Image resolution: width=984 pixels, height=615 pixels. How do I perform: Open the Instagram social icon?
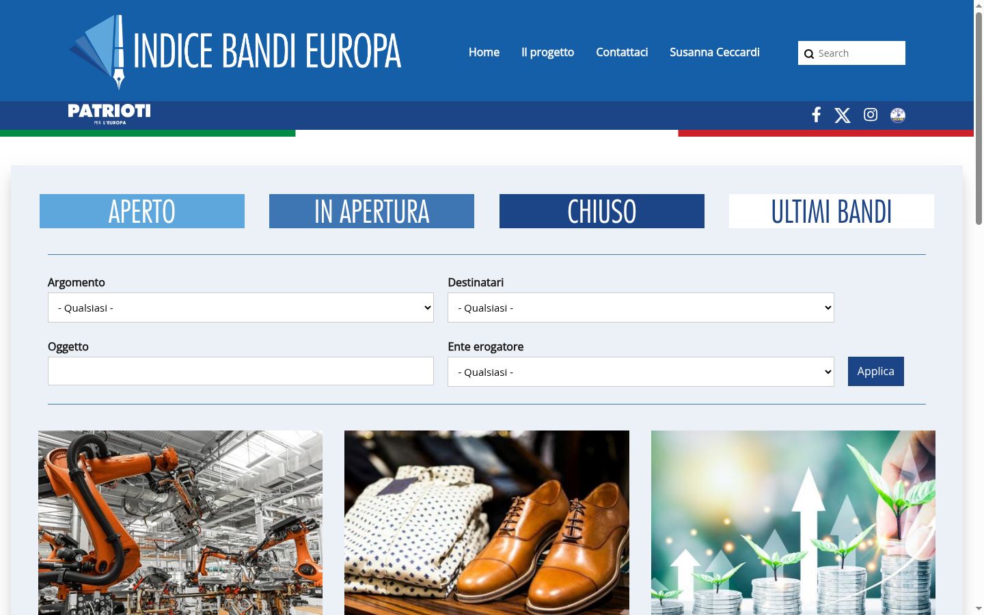871,115
